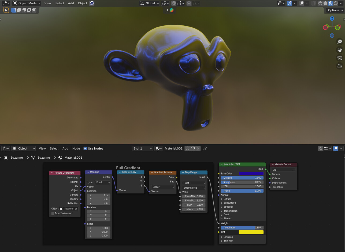Toggle snapping magnet in viewport header
This screenshot has width=345, height=252.
click(x=174, y=3)
